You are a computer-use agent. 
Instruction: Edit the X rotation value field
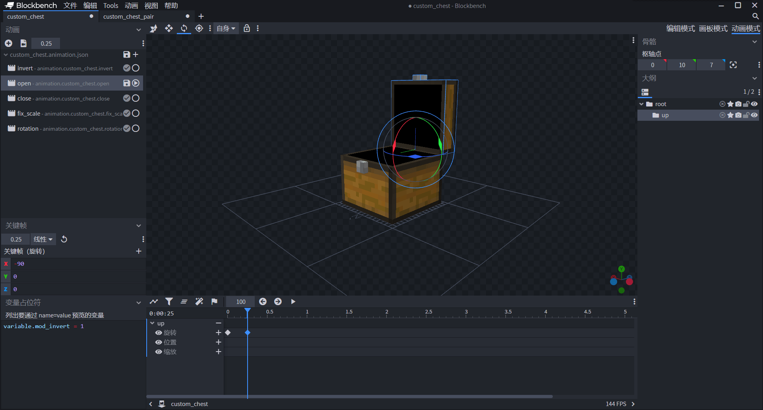[x=78, y=264]
